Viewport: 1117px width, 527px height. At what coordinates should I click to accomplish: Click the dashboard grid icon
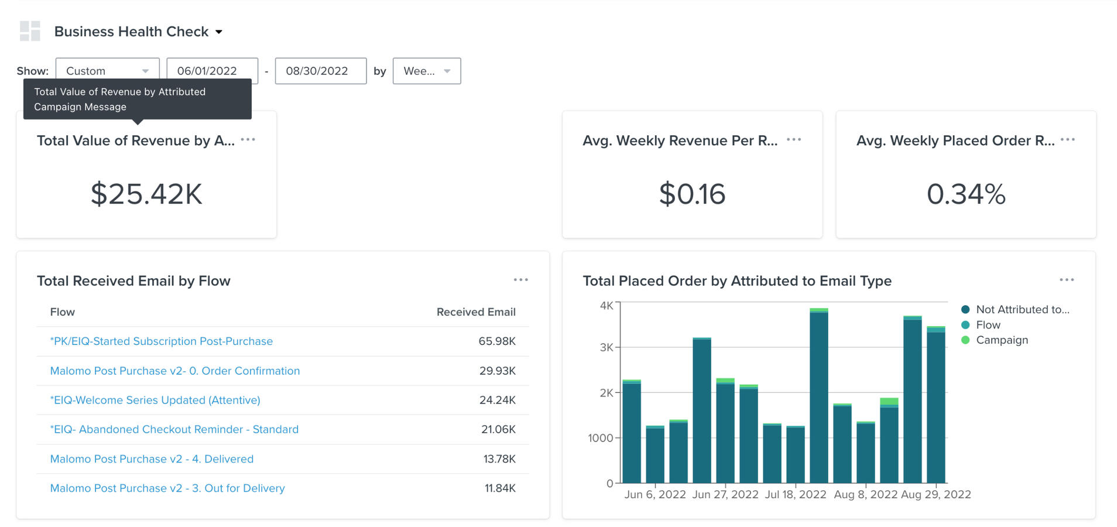tap(30, 31)
